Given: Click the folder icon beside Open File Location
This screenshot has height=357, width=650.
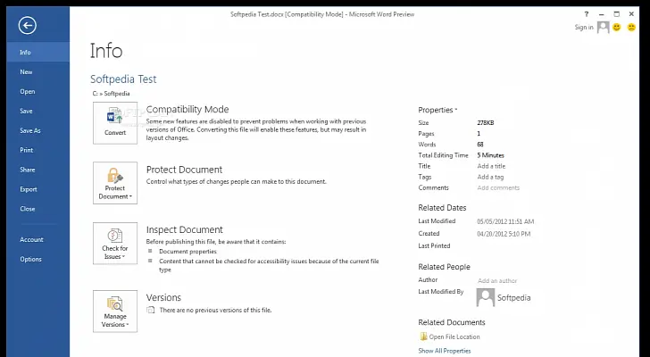Looking at the screenshot, I should point(423,336).
